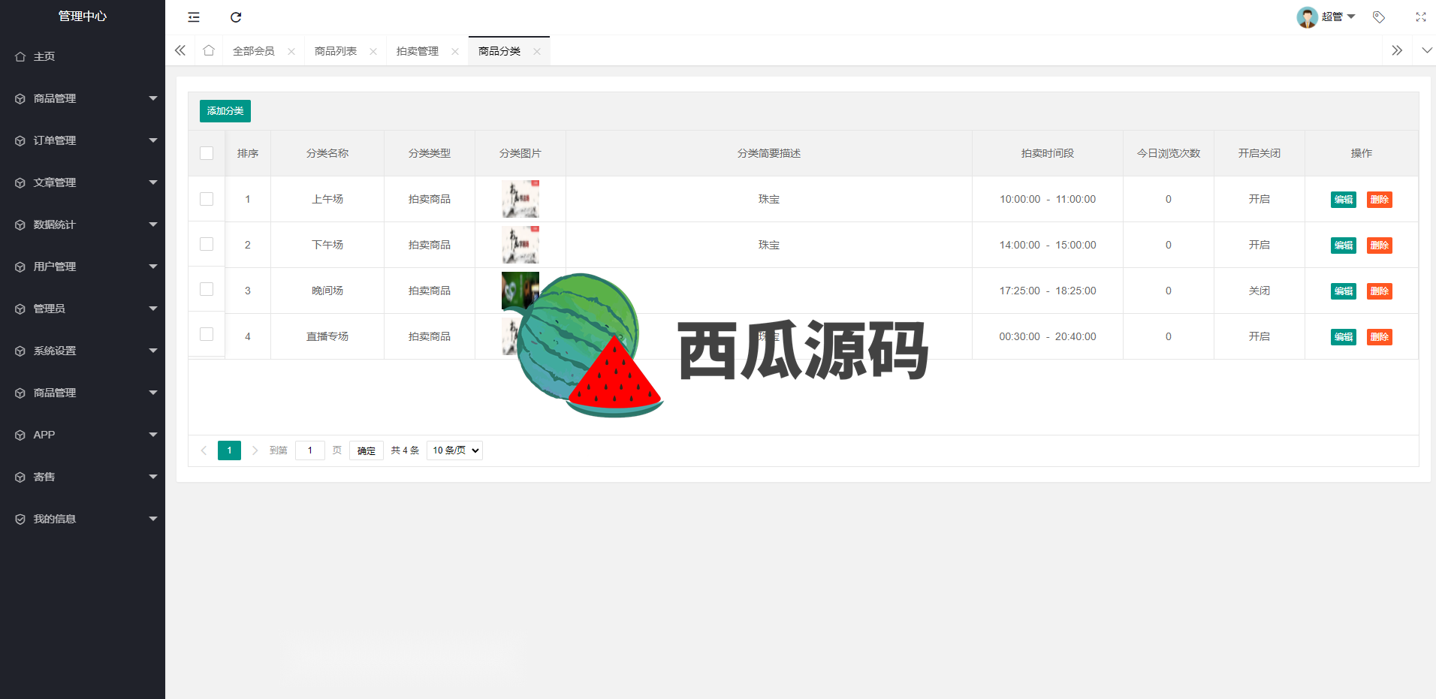Close the 拍卖管理 tab

coord(455,52)
